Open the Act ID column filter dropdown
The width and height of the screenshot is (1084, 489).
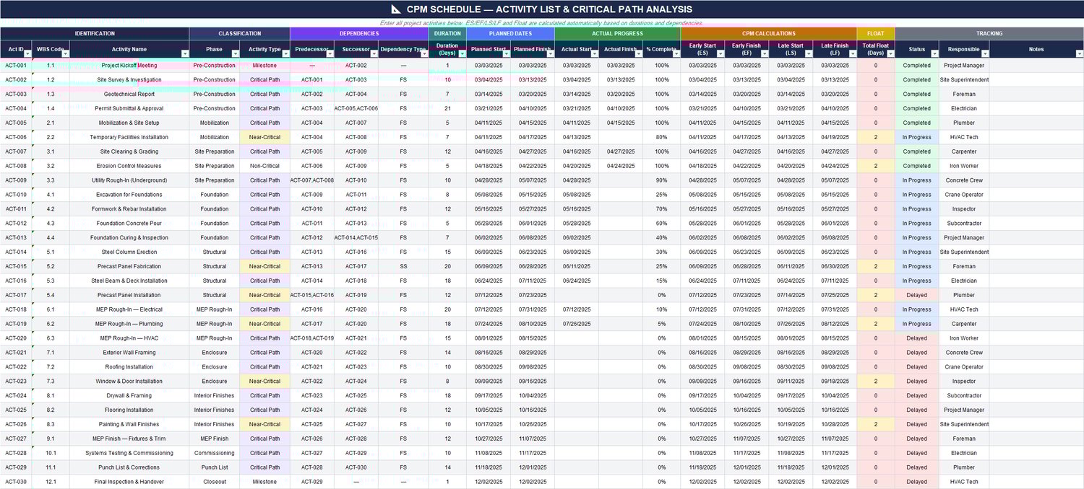click(x=27, y=53)
